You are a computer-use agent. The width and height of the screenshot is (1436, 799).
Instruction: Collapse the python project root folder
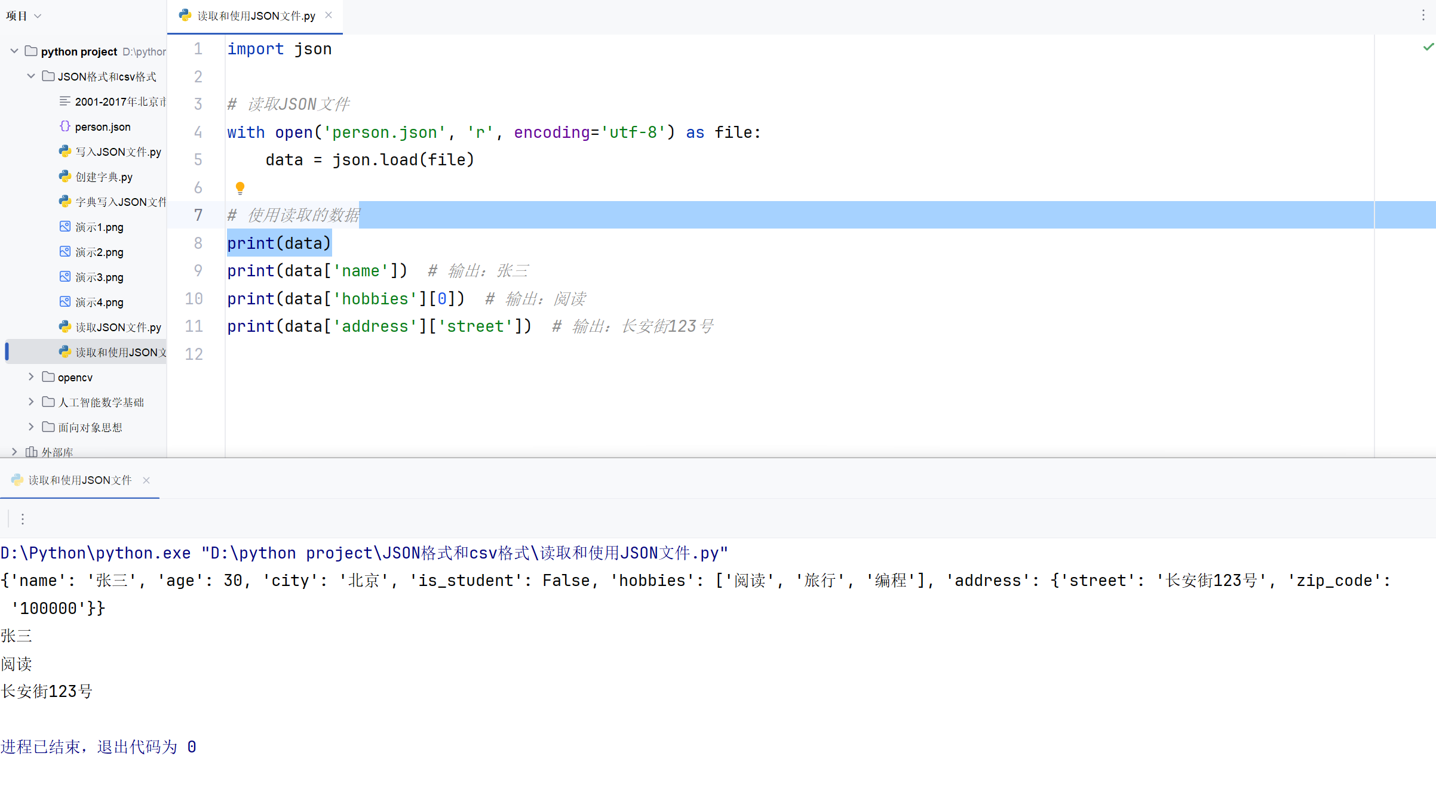tap(14, 51)
